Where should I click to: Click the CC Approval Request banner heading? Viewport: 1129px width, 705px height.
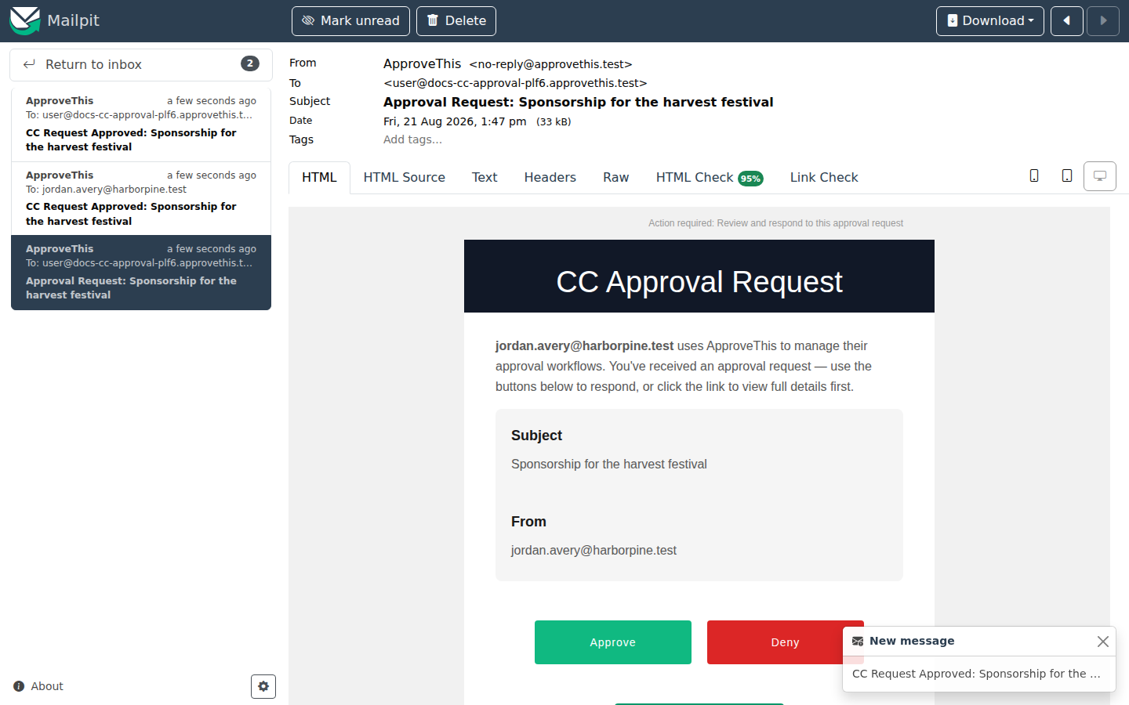point(699,282)
